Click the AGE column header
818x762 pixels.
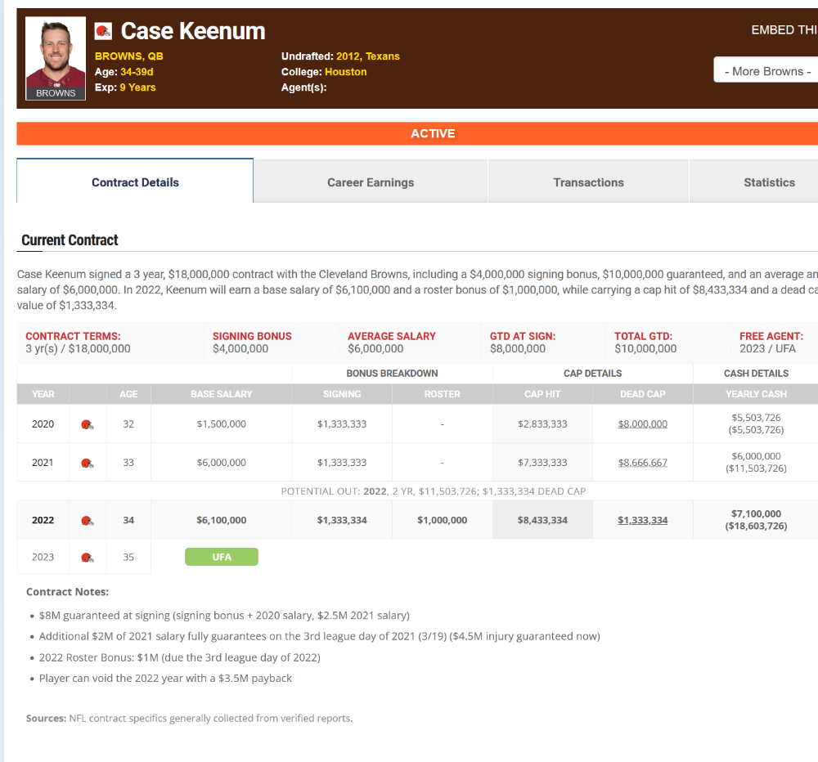point(128,394)
